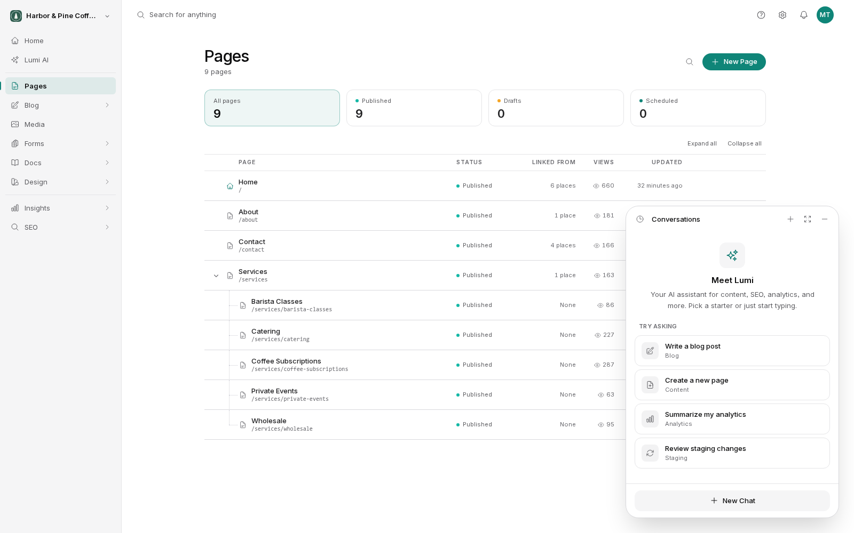Open Media in the sidebar
This screenshot has width=854, height=533.
pyautogui.click(x=61, y=124)
